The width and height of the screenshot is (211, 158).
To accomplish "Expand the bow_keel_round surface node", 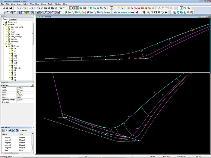I will tap(6, 27).
